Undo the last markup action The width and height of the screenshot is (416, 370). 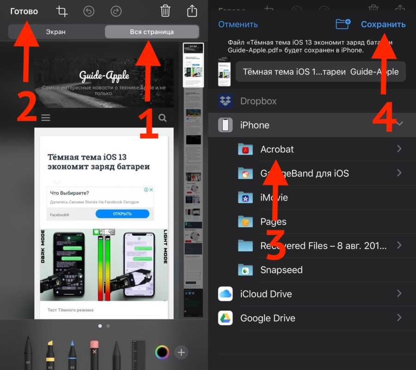[89, 12]
